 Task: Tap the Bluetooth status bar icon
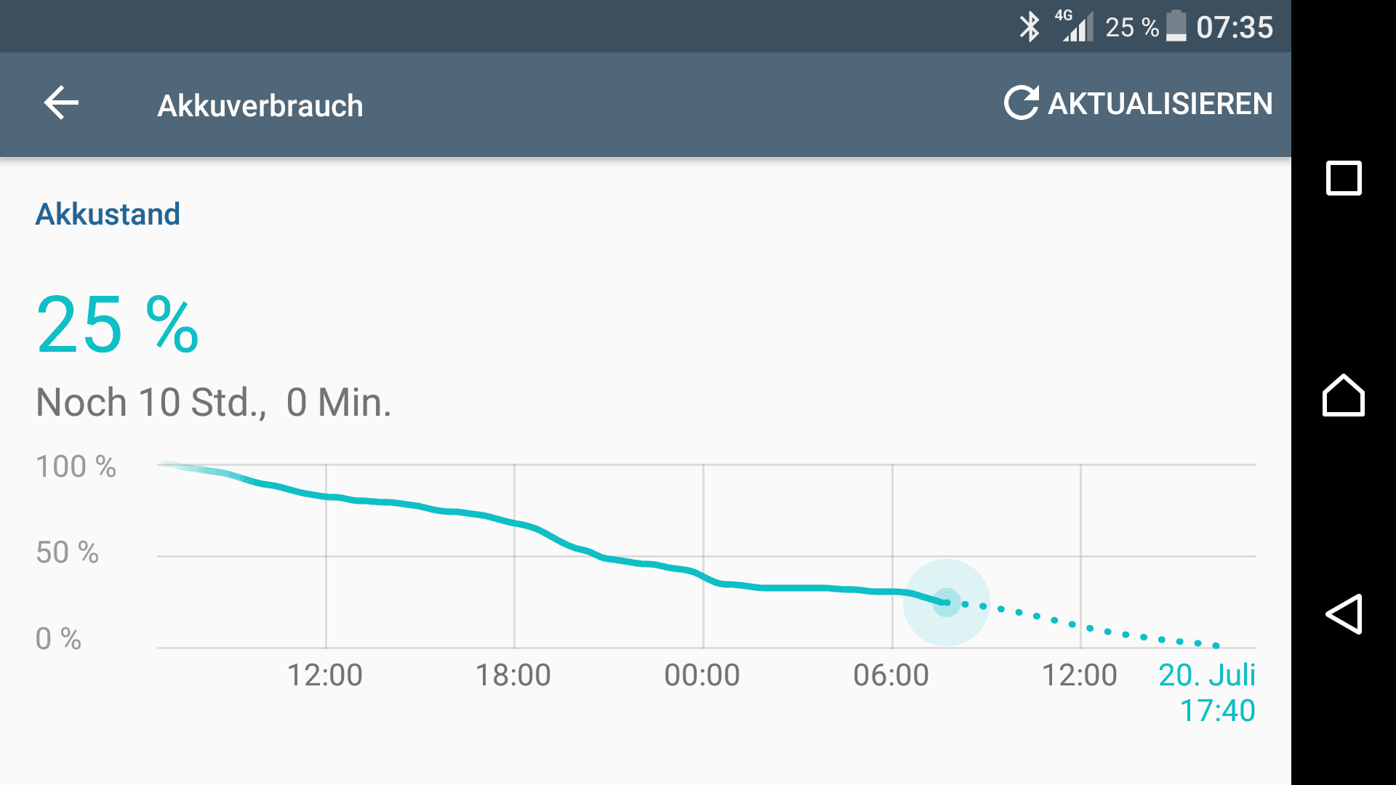[1030, 28]
